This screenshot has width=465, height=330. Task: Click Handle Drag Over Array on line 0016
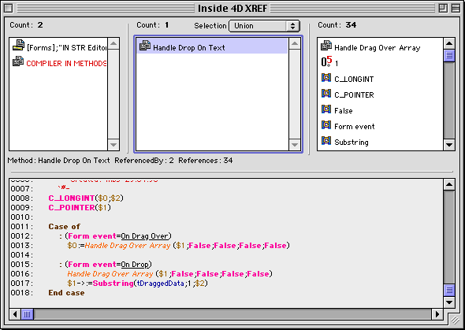click(x=110, y=274)
